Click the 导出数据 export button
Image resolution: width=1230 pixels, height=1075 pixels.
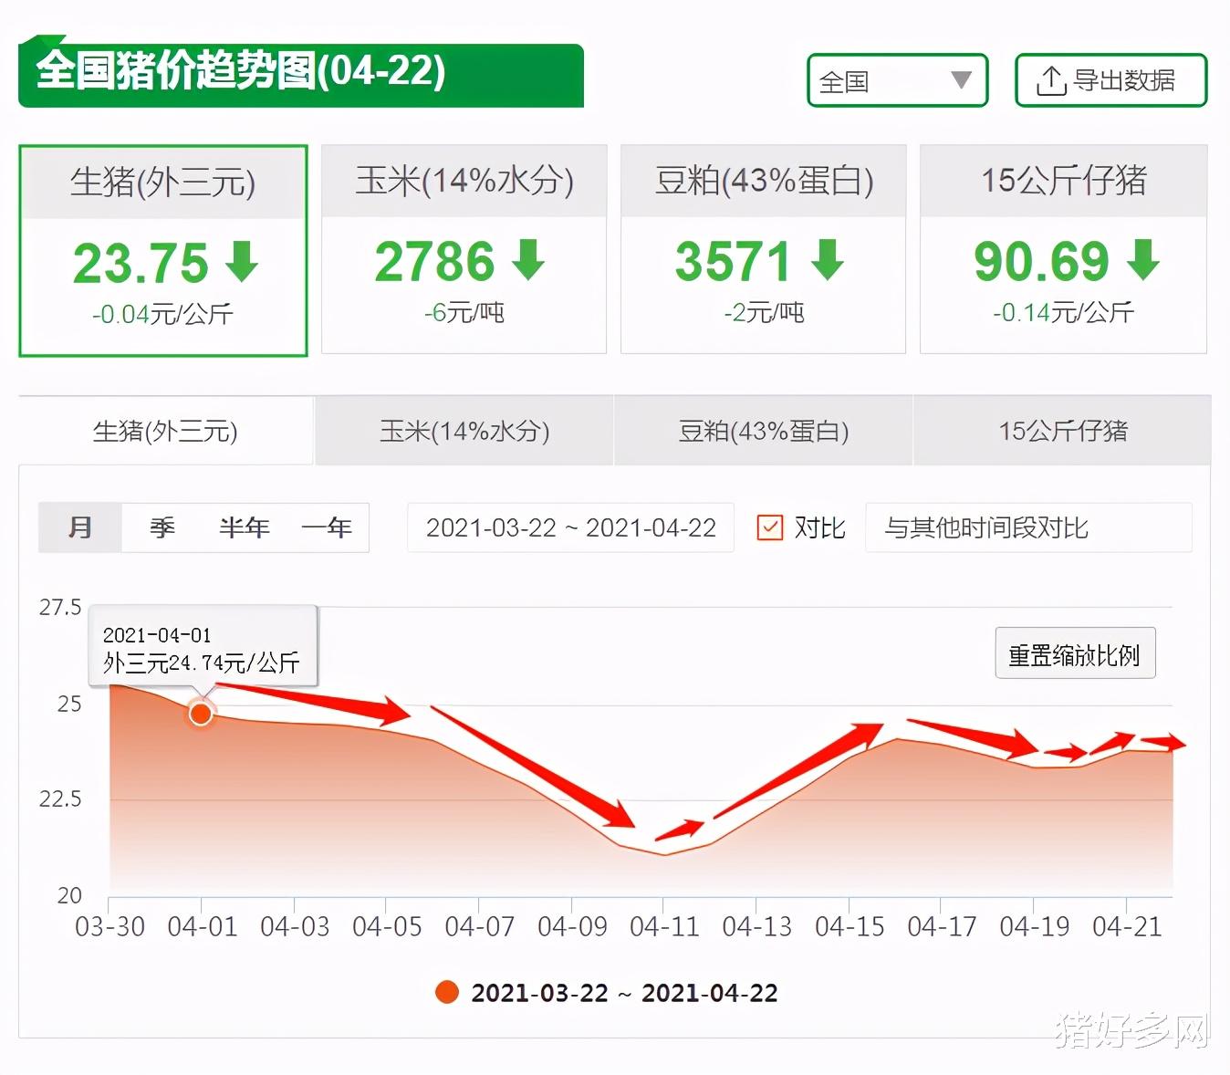[x=1110, y=80]
